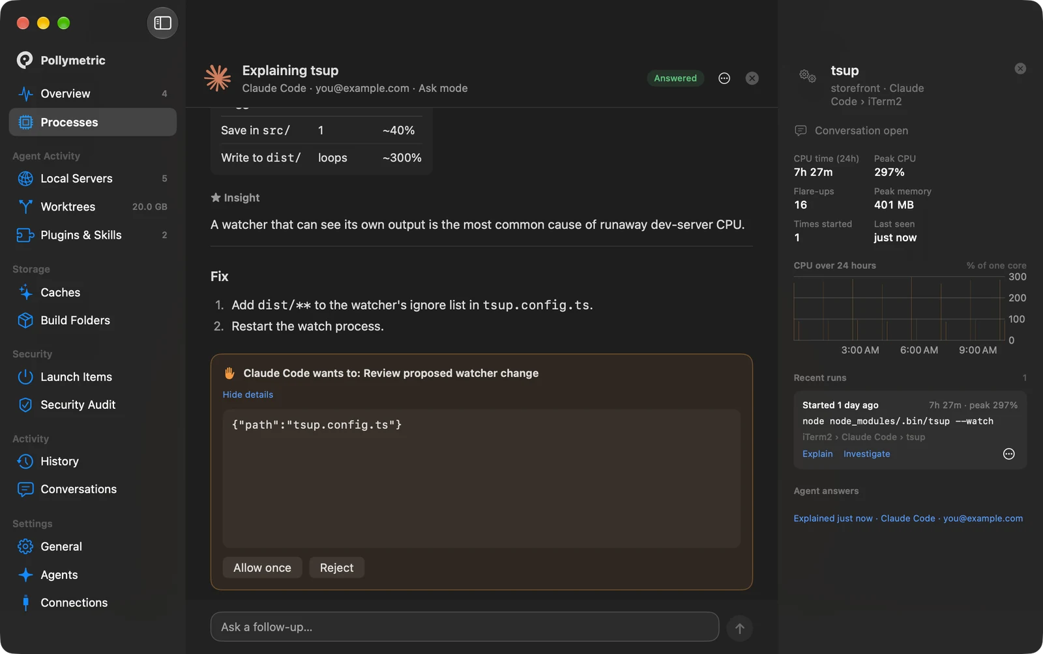Click the Pollymetric logo icon
This screenshot has width=1043, height=654.
tap(25, 60)
